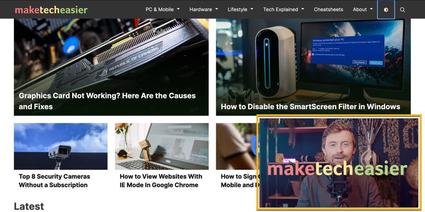Viewport: 425px width, 212px height.
Task: Click the partially hidden How to Sign article title
Action: 239,181
